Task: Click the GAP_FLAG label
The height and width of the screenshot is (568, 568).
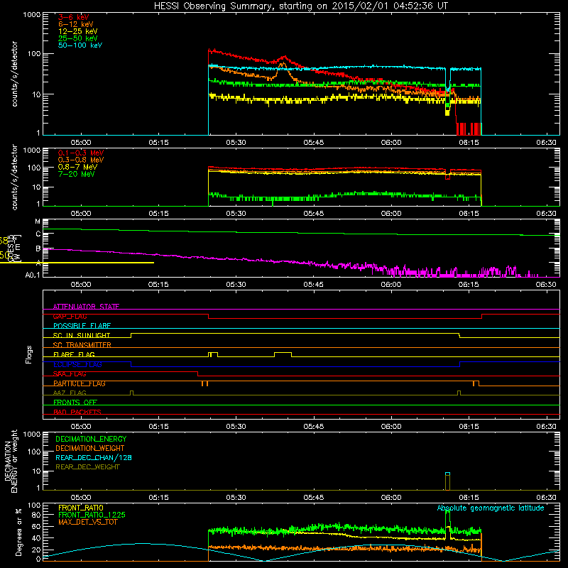Action: pyautogui.click(x=70, y=316)
